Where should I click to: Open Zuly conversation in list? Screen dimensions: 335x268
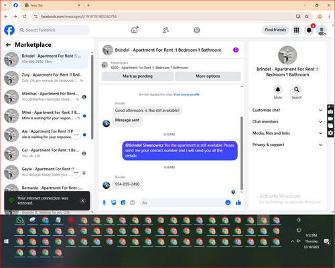click(46, 78)
